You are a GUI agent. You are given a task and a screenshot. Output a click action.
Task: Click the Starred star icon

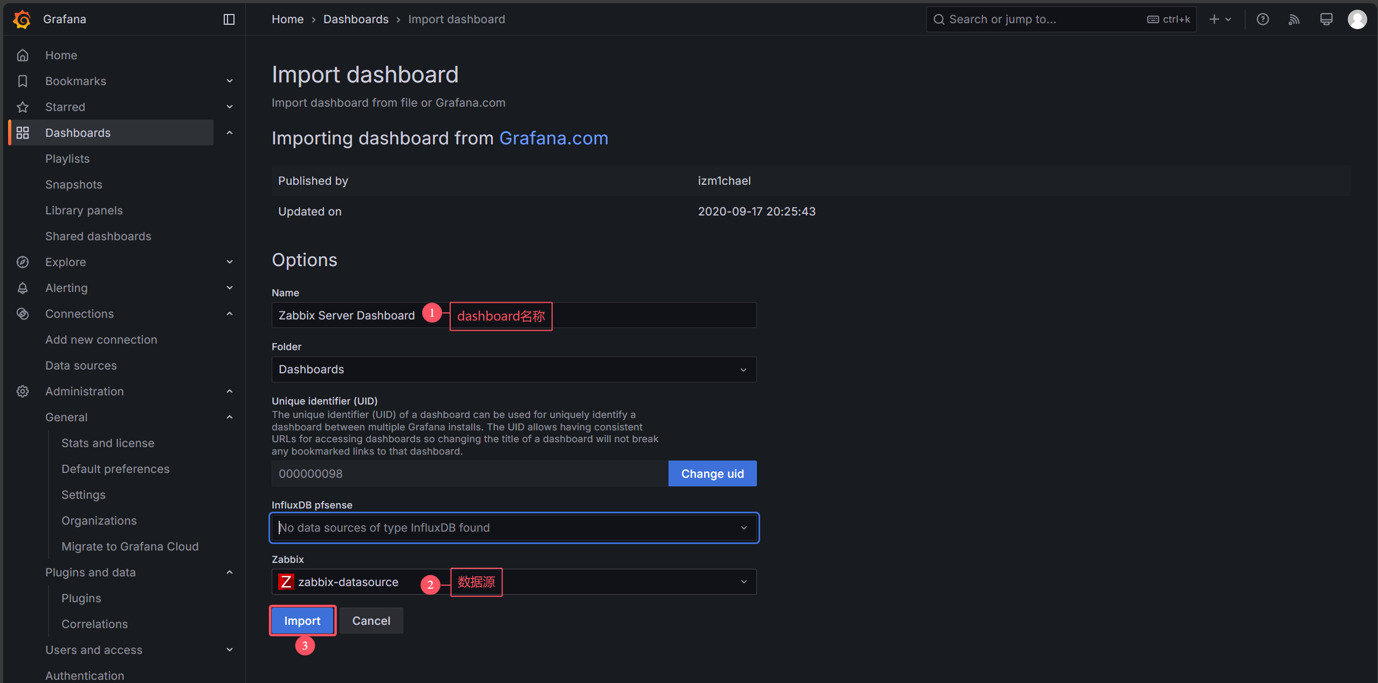coord(23,107)
